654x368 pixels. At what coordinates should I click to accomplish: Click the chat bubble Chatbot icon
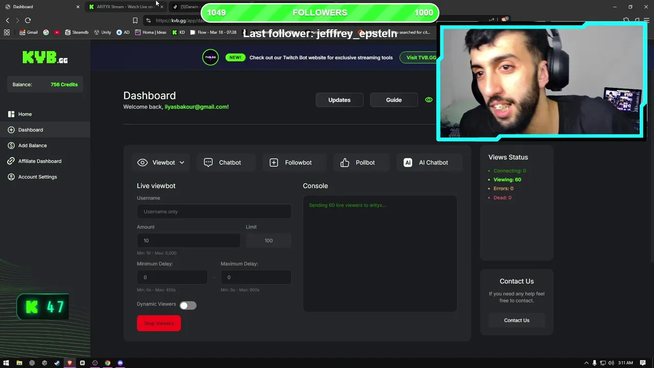[208, 163]
